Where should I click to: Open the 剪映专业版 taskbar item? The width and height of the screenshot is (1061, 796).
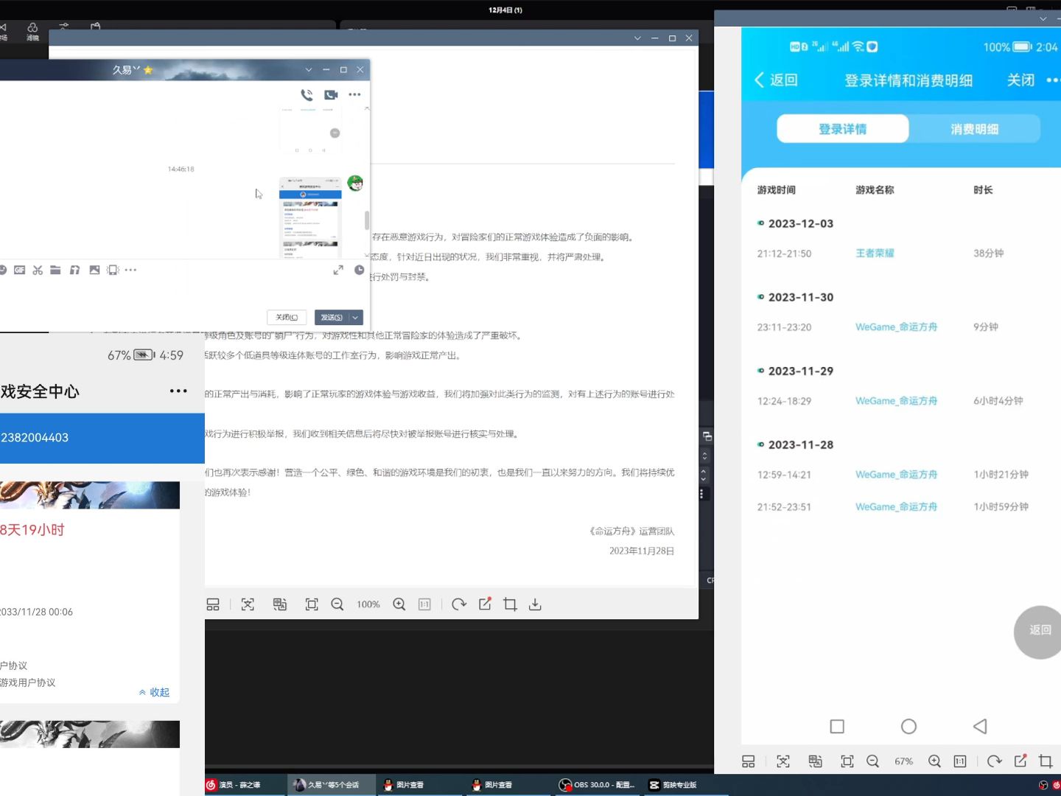click(673, 785)
